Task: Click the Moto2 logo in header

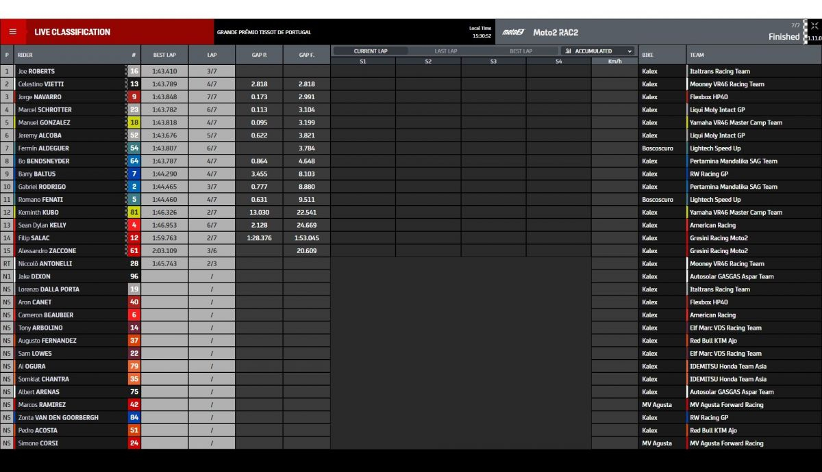Action: tap(512, 32)
